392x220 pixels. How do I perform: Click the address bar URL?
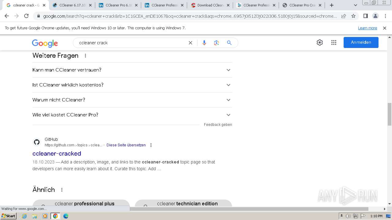(x=190, y=16)
